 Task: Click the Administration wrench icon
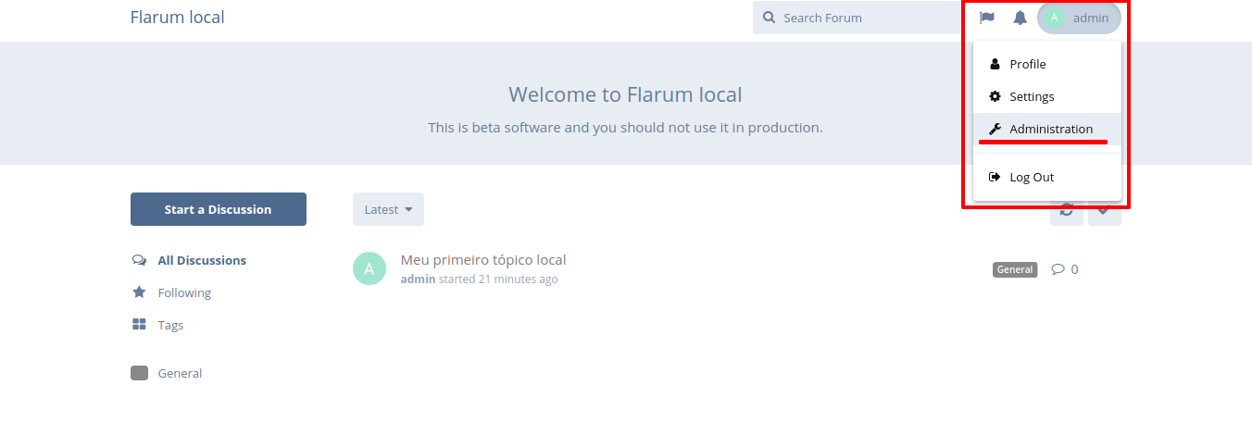click(x=995, y=129)
